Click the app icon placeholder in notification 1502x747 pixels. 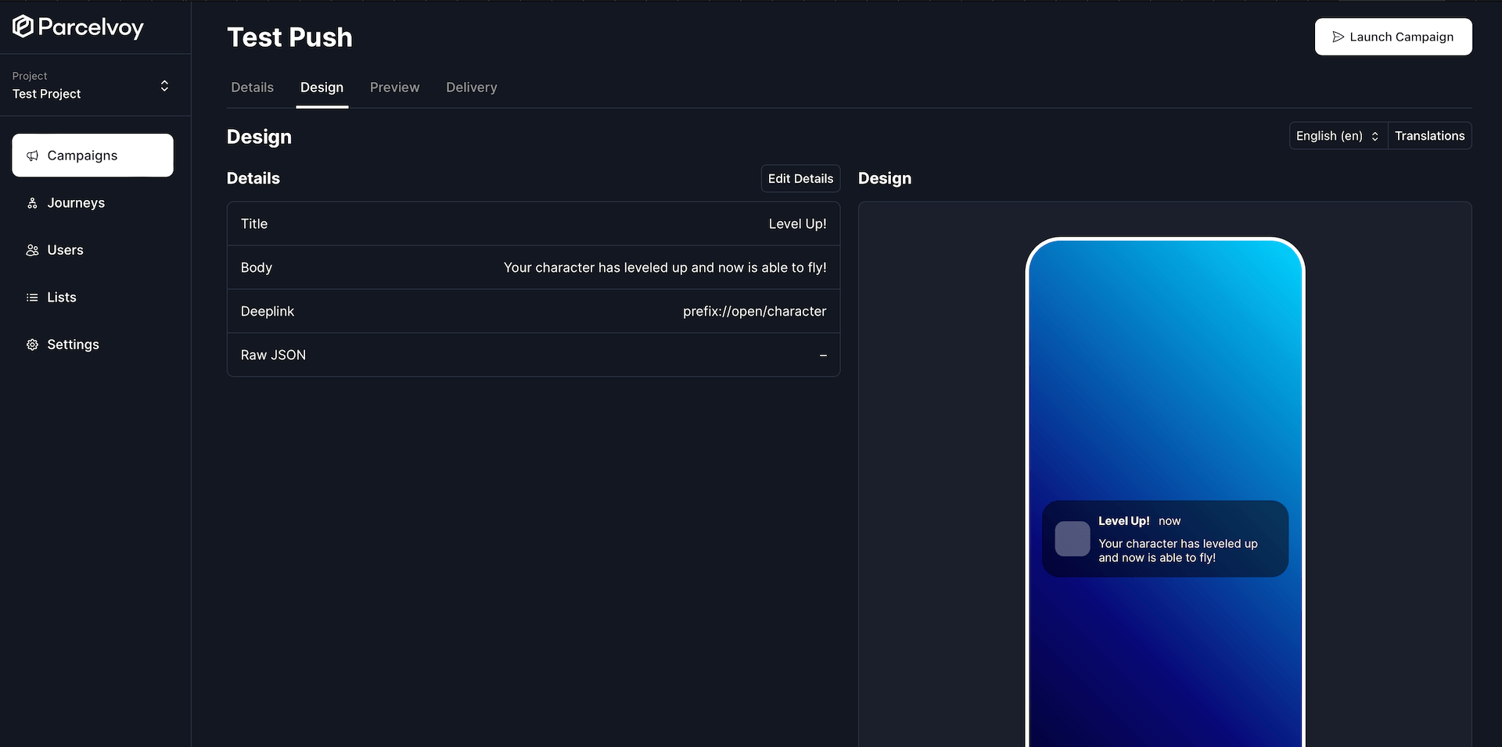pyautogui.click(x=1072, y=539)
